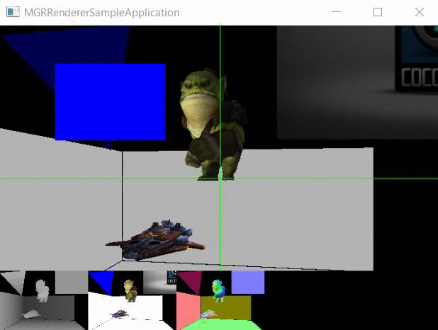The width and height of the screenshot is (438, 330).
Task: Click the large blue square in scene
Action: [x=111, y=102]
